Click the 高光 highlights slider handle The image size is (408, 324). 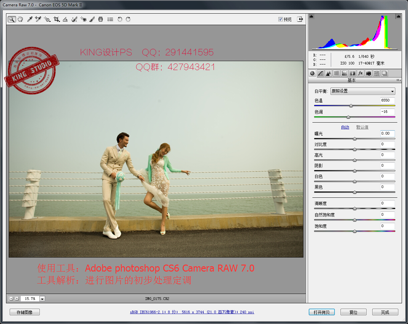355,160
